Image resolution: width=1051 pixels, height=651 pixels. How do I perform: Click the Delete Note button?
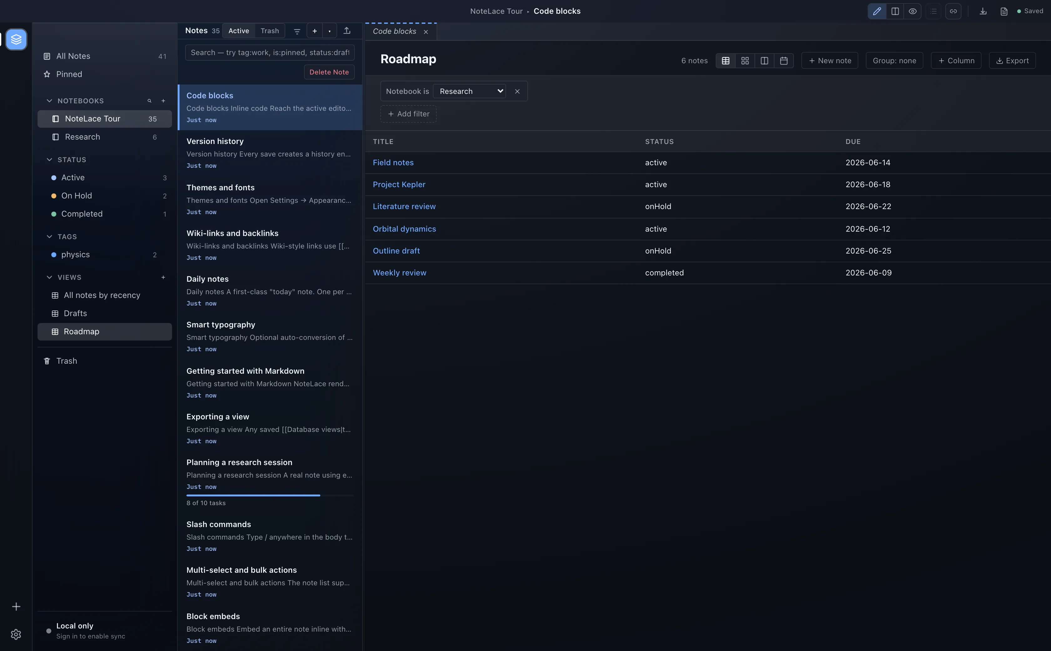(329, 72)
